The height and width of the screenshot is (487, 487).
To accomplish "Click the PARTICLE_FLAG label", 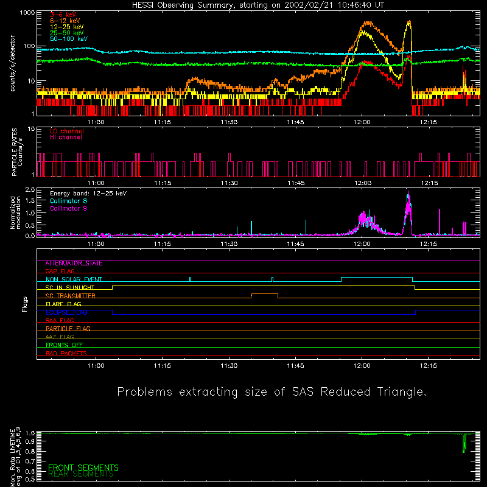I will point(68,329).
